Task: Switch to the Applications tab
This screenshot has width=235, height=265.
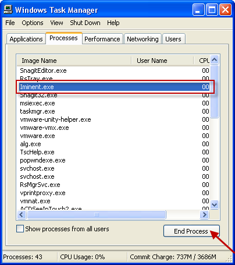Action: pyautogui.click(x=26, y=39)
